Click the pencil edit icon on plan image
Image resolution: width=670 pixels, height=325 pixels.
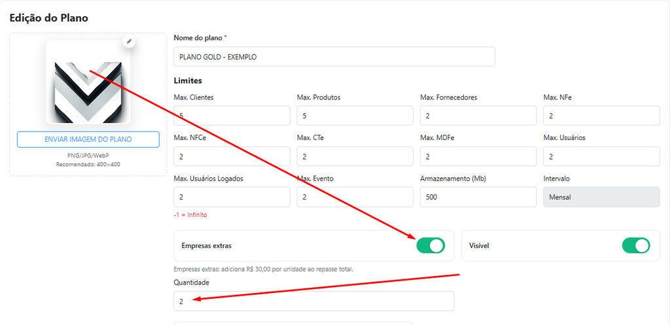click(x=129, y=41)
